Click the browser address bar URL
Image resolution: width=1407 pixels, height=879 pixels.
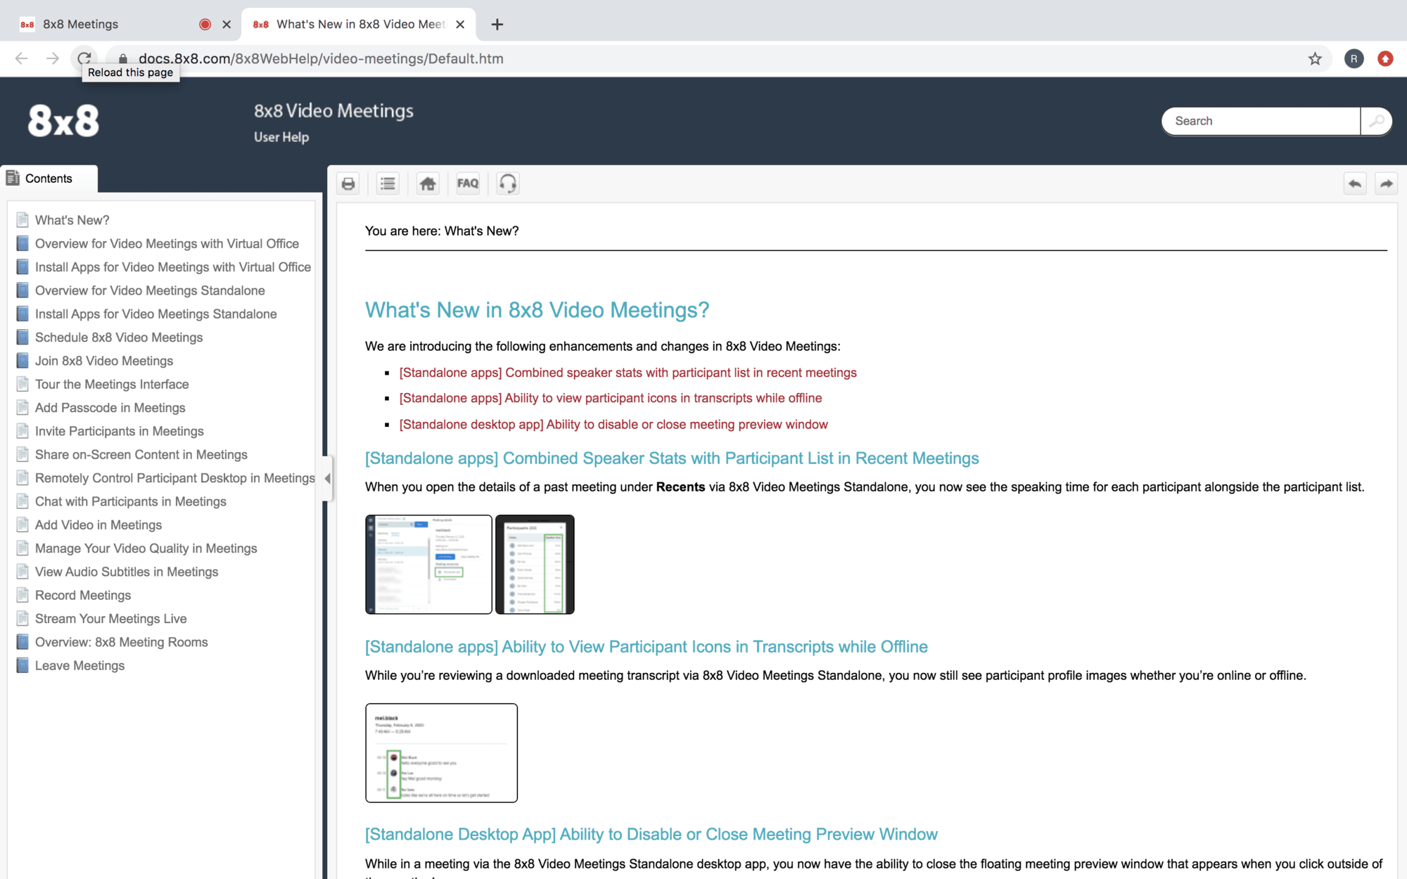(x=321, y=59)
